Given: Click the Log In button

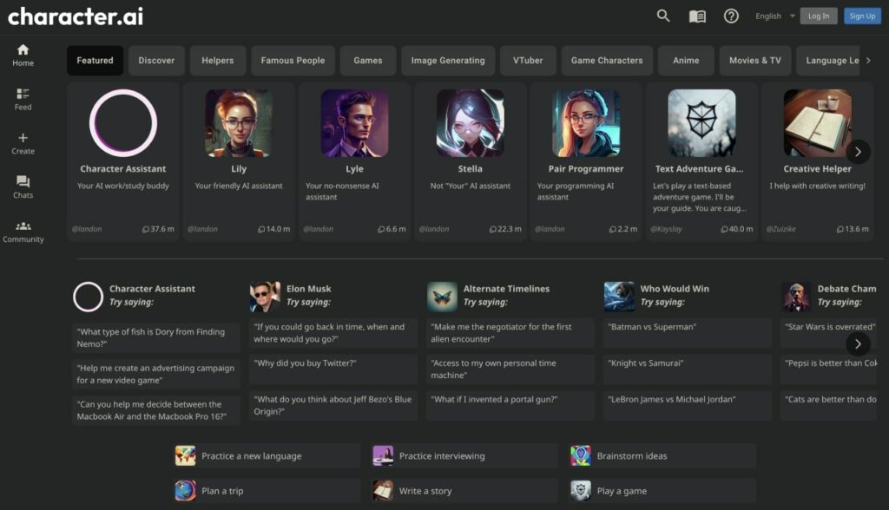Looking at the screenshot, I should pyautogui.click(x=818, y=16).
